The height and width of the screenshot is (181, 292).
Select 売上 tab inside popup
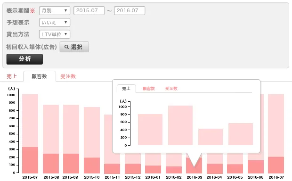126,89
